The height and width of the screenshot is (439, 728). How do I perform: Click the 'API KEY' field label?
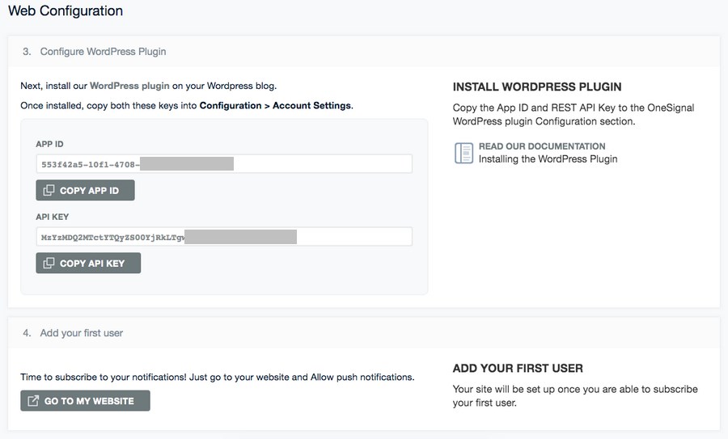pos(52,217)
